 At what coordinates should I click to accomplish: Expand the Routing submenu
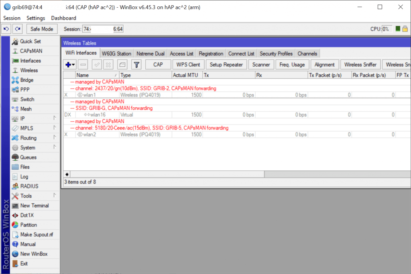54,138
